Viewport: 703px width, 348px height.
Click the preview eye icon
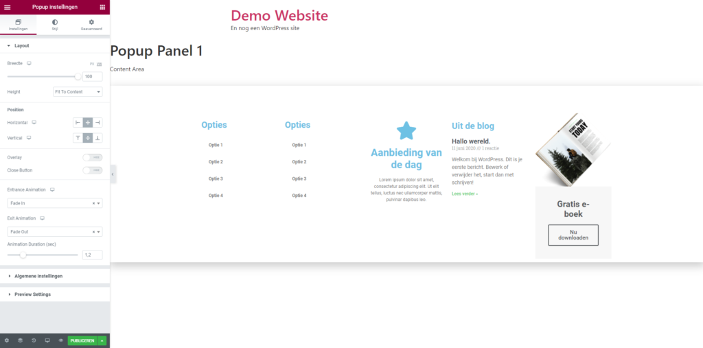60,340
